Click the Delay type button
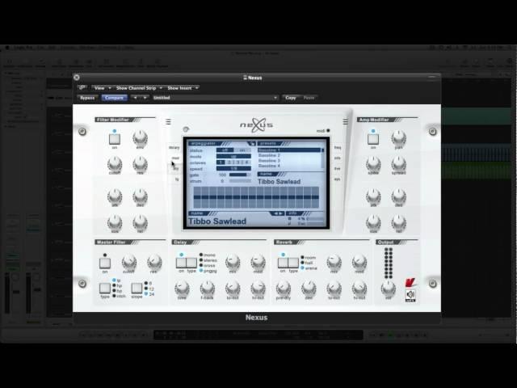Screen dimensions: 517x388 [191, 263]
